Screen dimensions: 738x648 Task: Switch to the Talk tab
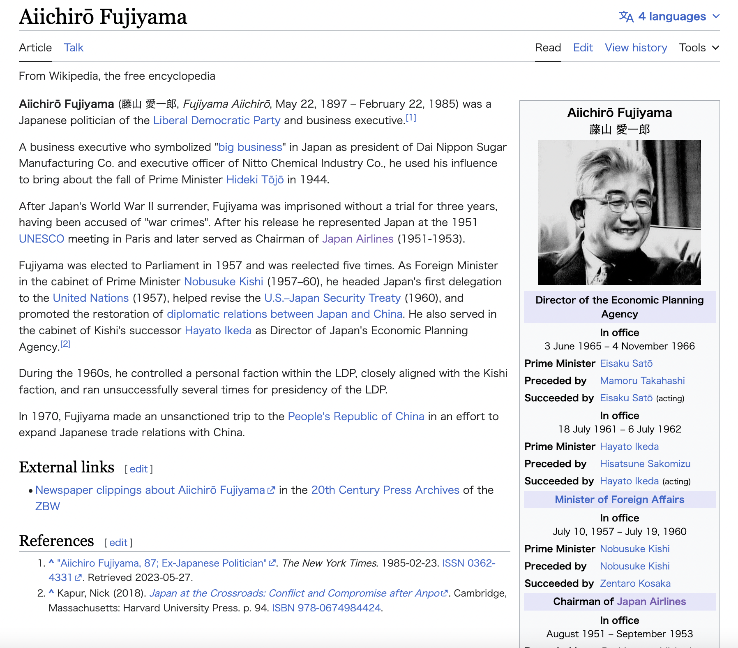coord(74,48)
